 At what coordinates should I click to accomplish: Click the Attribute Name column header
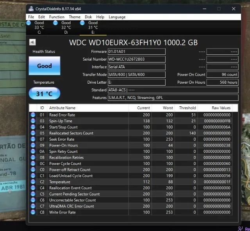coord(87,108)
